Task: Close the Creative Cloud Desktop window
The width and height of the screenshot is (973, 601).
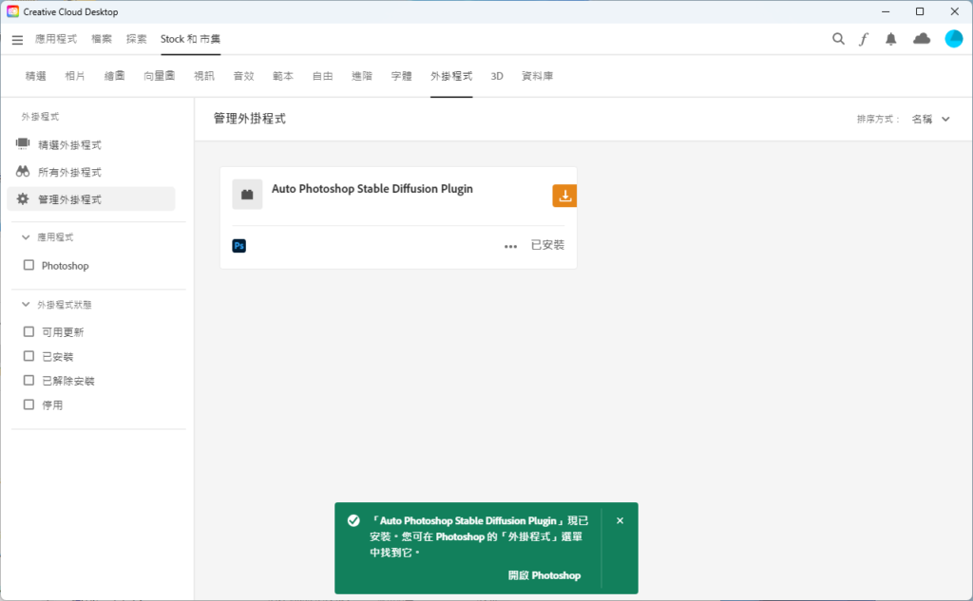Action: coord(954,11)
